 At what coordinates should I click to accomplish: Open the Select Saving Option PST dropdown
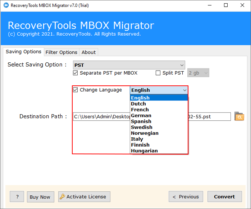click(129, 65)
